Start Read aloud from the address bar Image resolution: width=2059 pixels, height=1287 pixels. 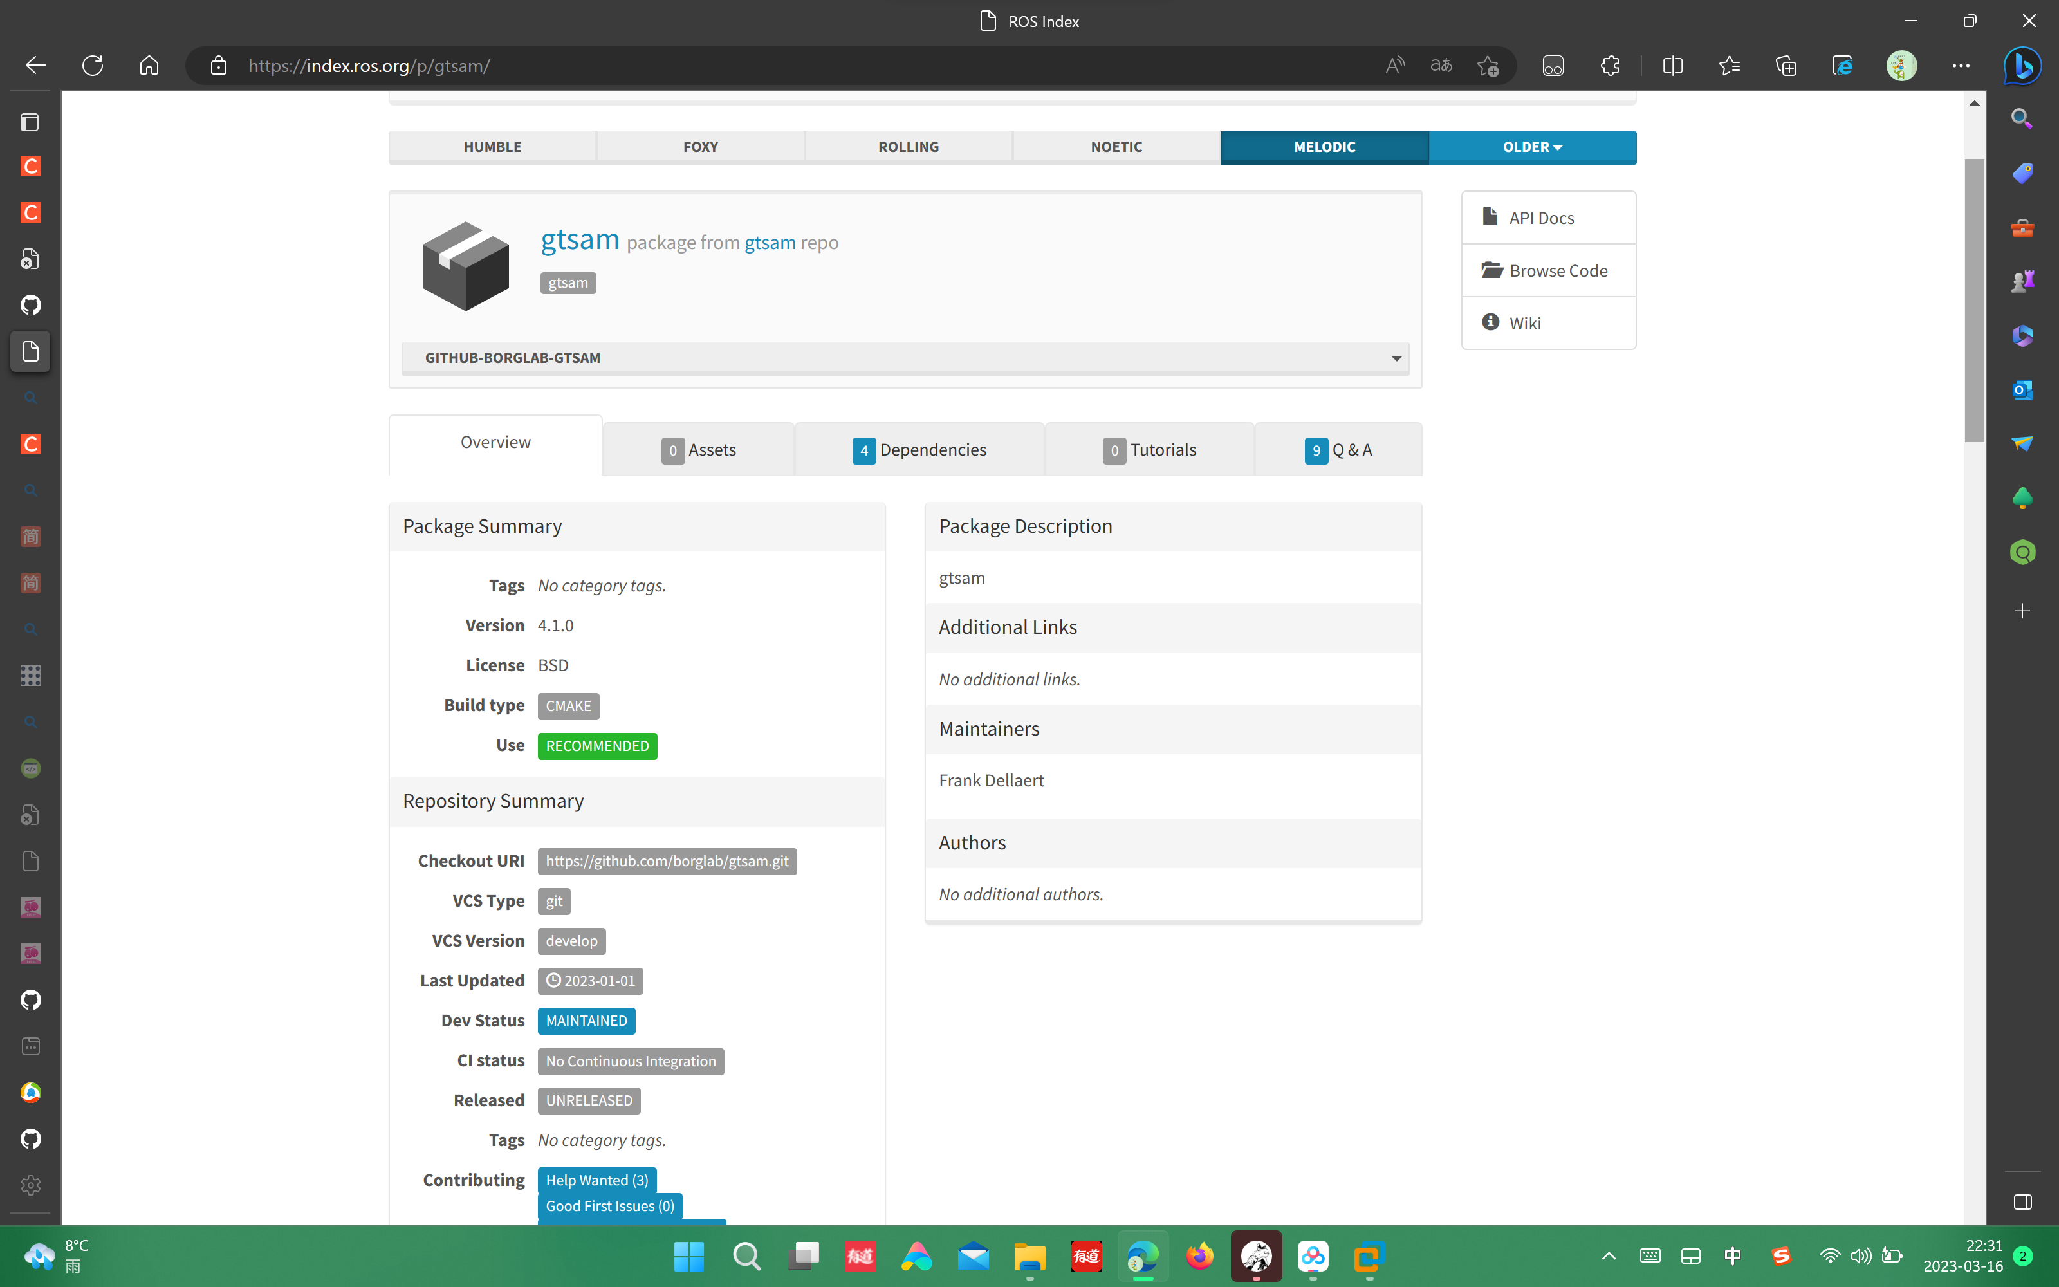tap(1394, 66)
